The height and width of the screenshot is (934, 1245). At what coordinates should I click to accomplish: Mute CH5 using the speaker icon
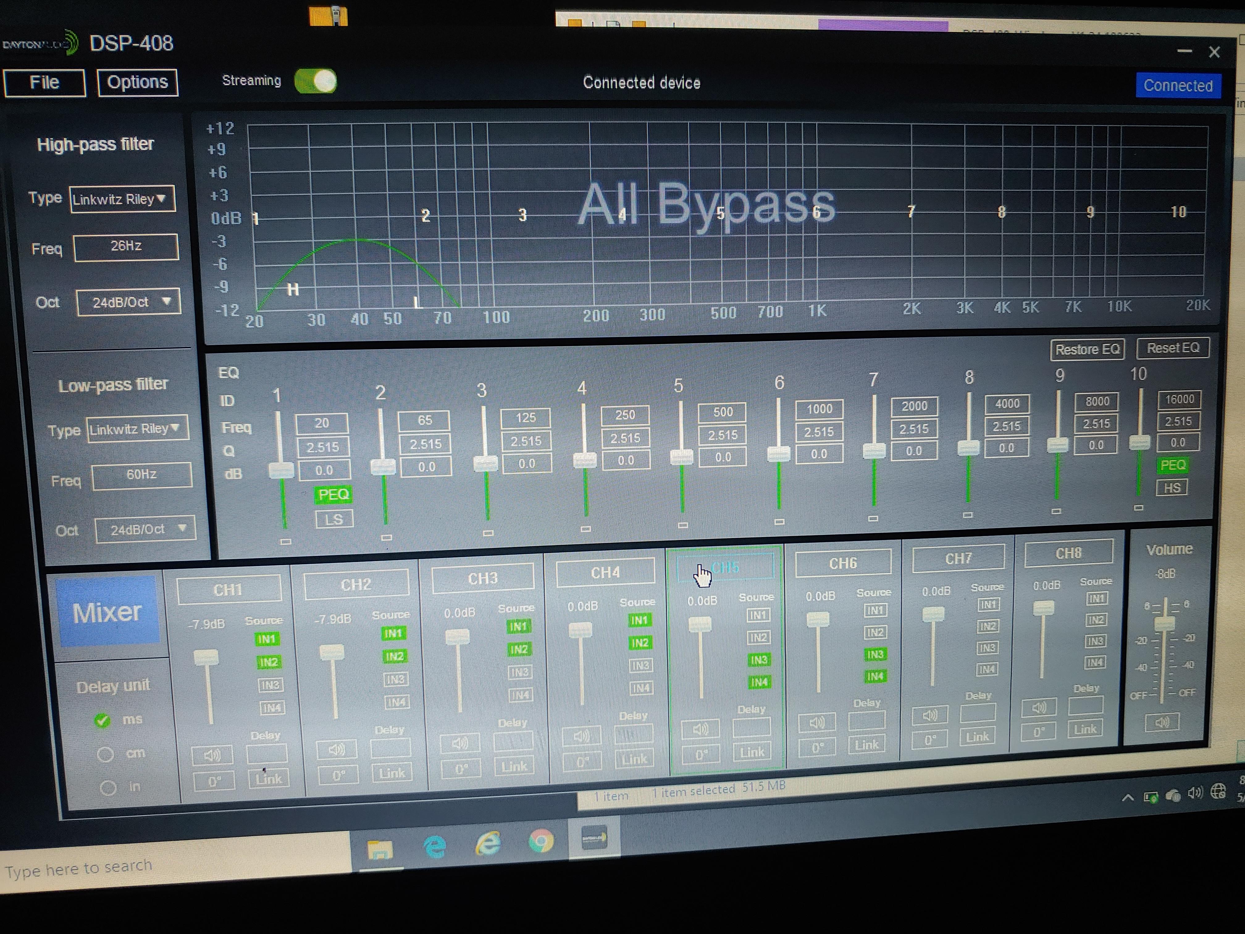tap(701, 729)
